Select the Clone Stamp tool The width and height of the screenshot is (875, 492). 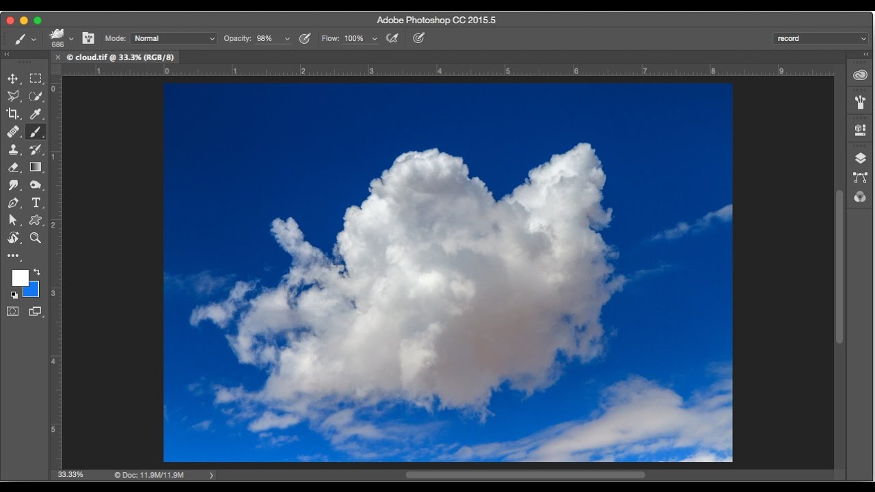tap(13, 150)
